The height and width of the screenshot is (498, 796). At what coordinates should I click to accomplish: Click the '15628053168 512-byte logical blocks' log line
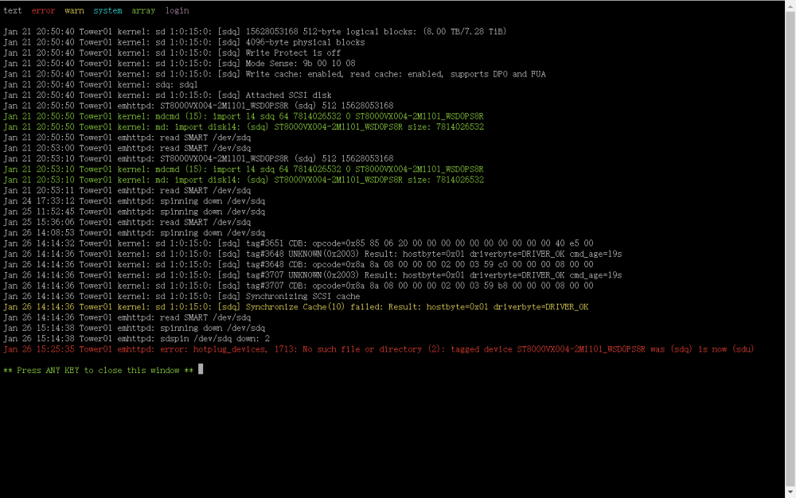[255, 32]
